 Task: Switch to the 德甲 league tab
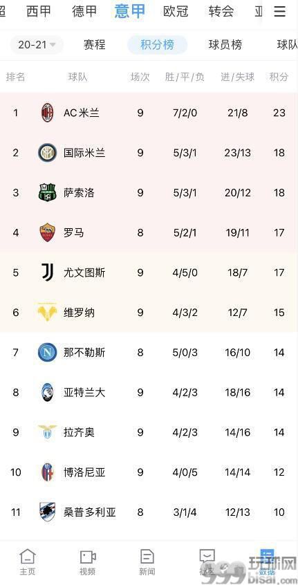(x=84, y=12)
